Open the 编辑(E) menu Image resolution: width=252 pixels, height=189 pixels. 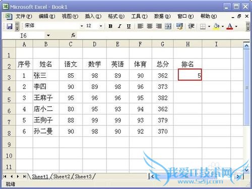pos(47,16)
